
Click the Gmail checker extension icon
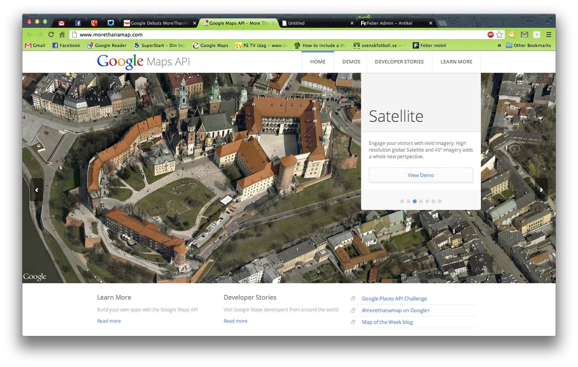coord(524,34)
